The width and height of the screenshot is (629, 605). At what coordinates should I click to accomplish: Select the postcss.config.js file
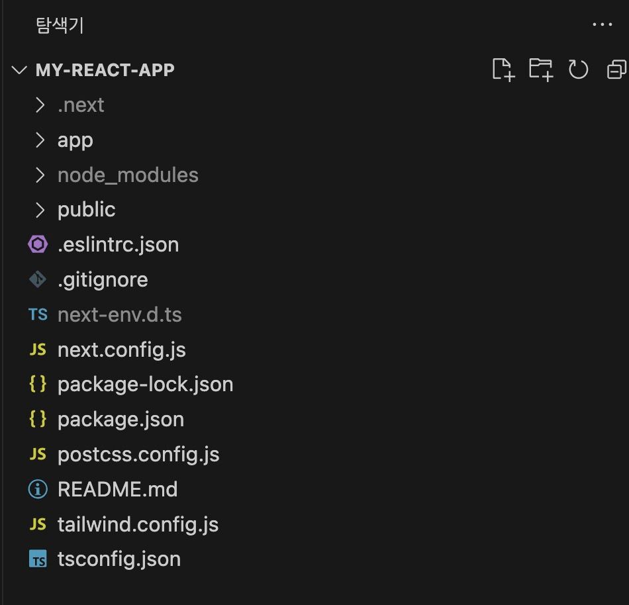point(138,455)
